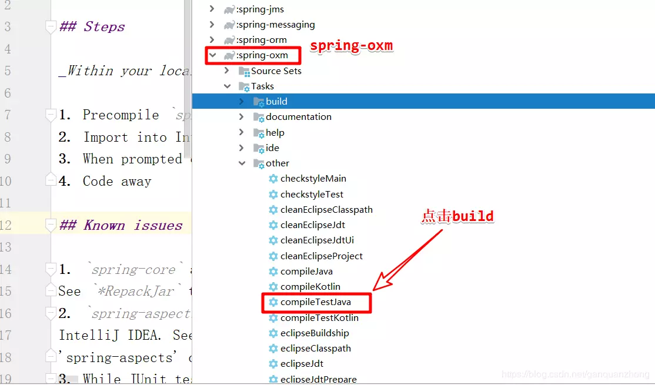Click the editor's vertical scrollbar thumb
655x385 pixels.
[x=188, y=78]
